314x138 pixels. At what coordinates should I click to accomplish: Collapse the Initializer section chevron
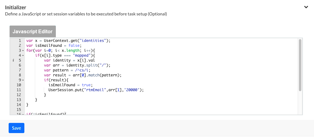[306, 7]
